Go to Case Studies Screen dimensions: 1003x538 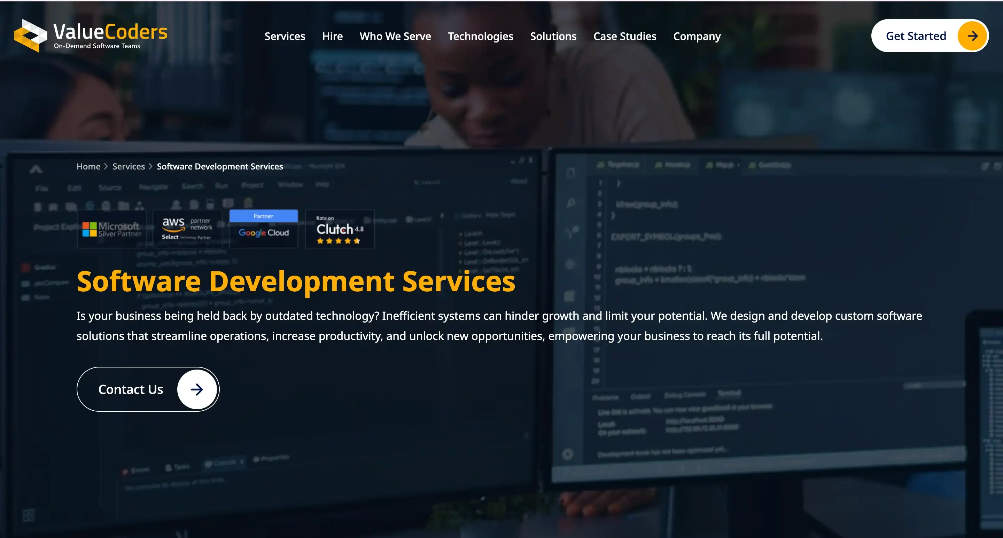coord(624,36)
